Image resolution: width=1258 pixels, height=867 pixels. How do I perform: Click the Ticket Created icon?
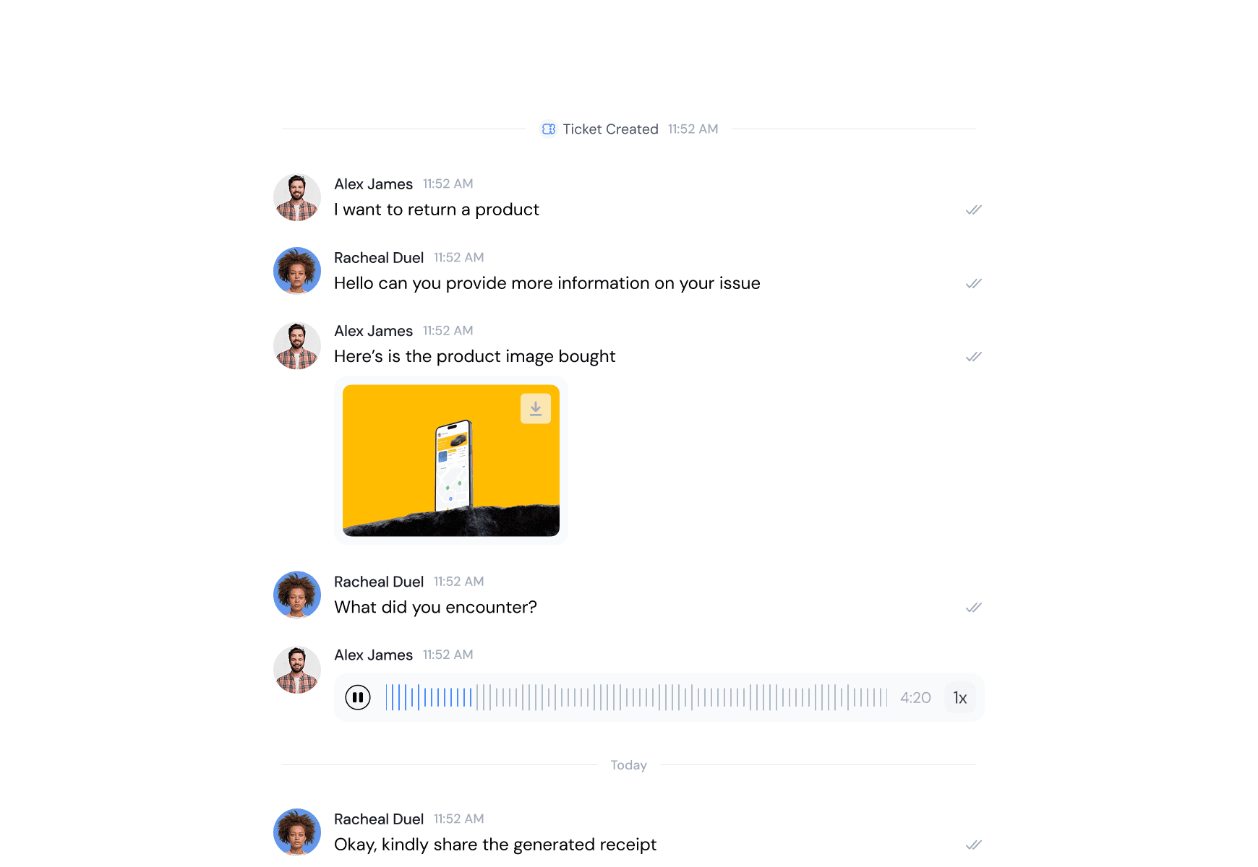549,129
